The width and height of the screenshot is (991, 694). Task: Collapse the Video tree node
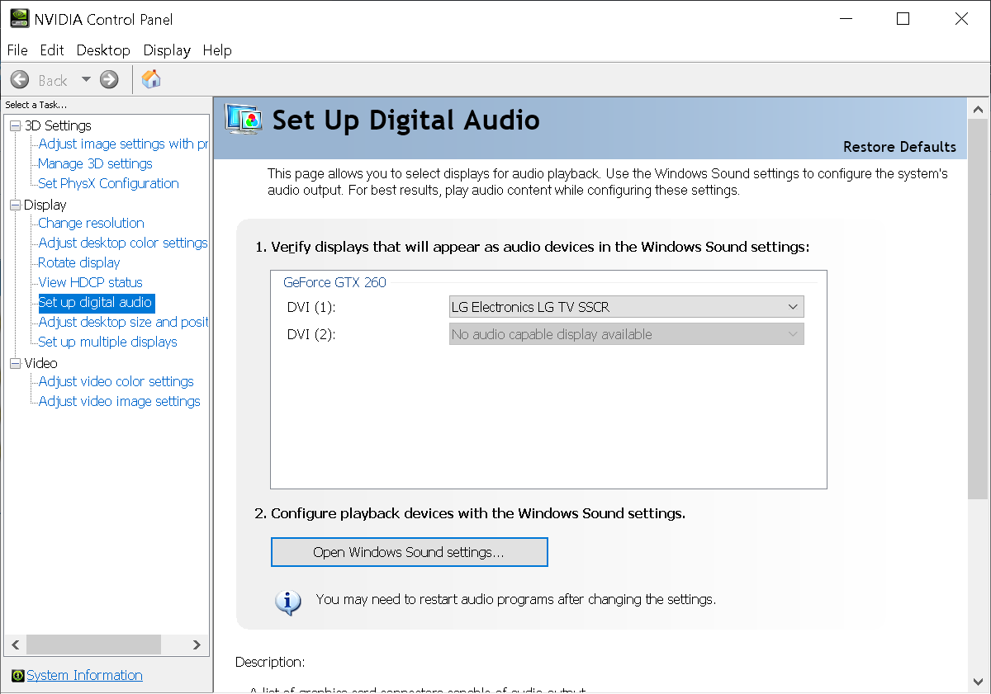click(15, 363)
